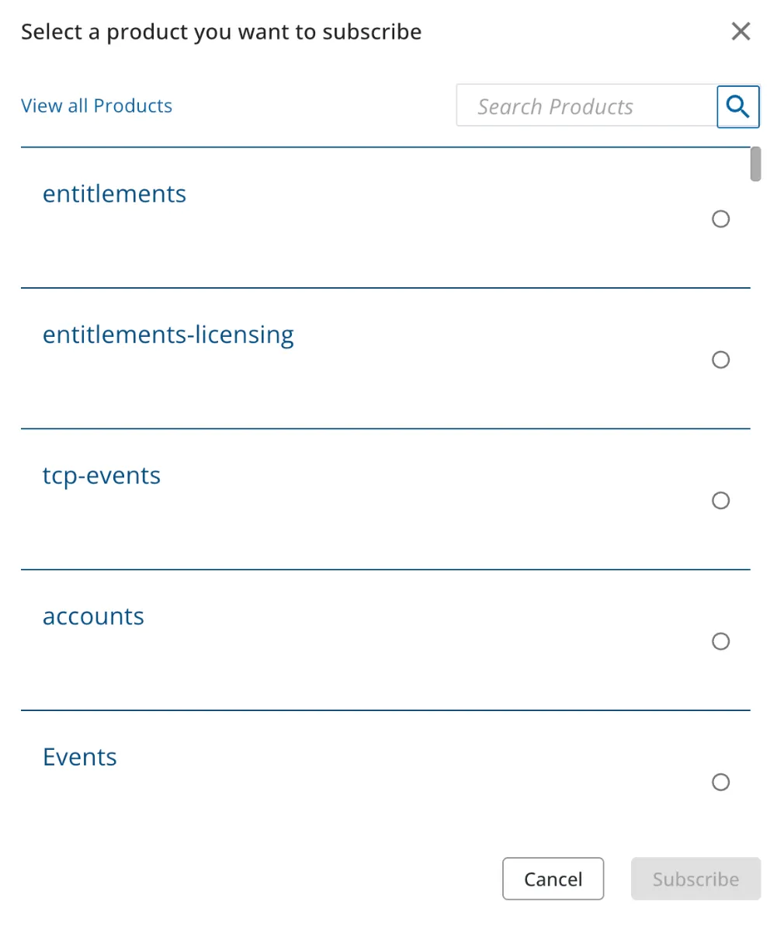Close the subscribe dialog with the X icon
This screenshot has height=930, width=784.
741,31
